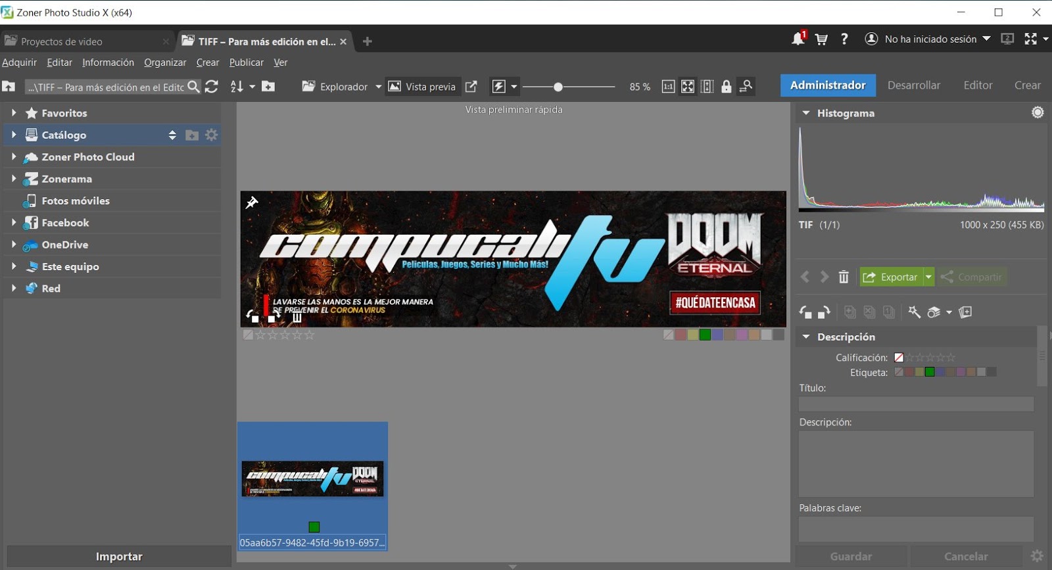Open the account session dropdown
Screen dimensions: 1052x570
click(x=986, y=39)
